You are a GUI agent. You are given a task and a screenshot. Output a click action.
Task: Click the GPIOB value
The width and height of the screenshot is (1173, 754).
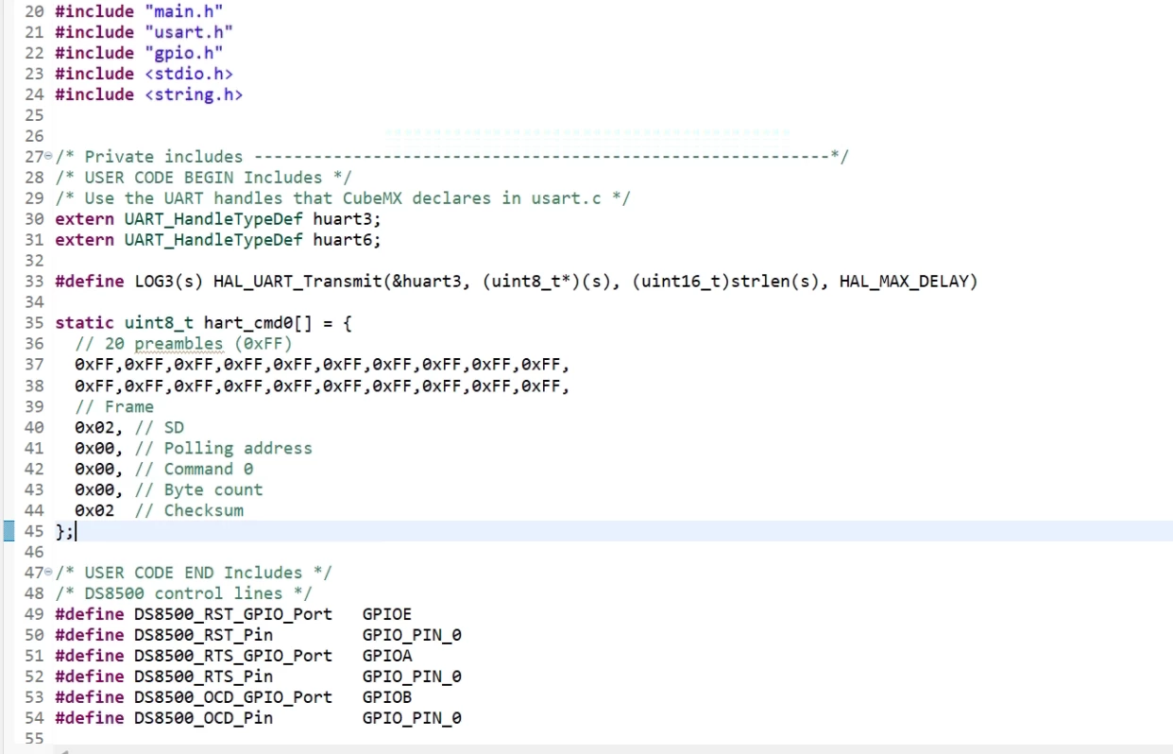pos(387,697)
